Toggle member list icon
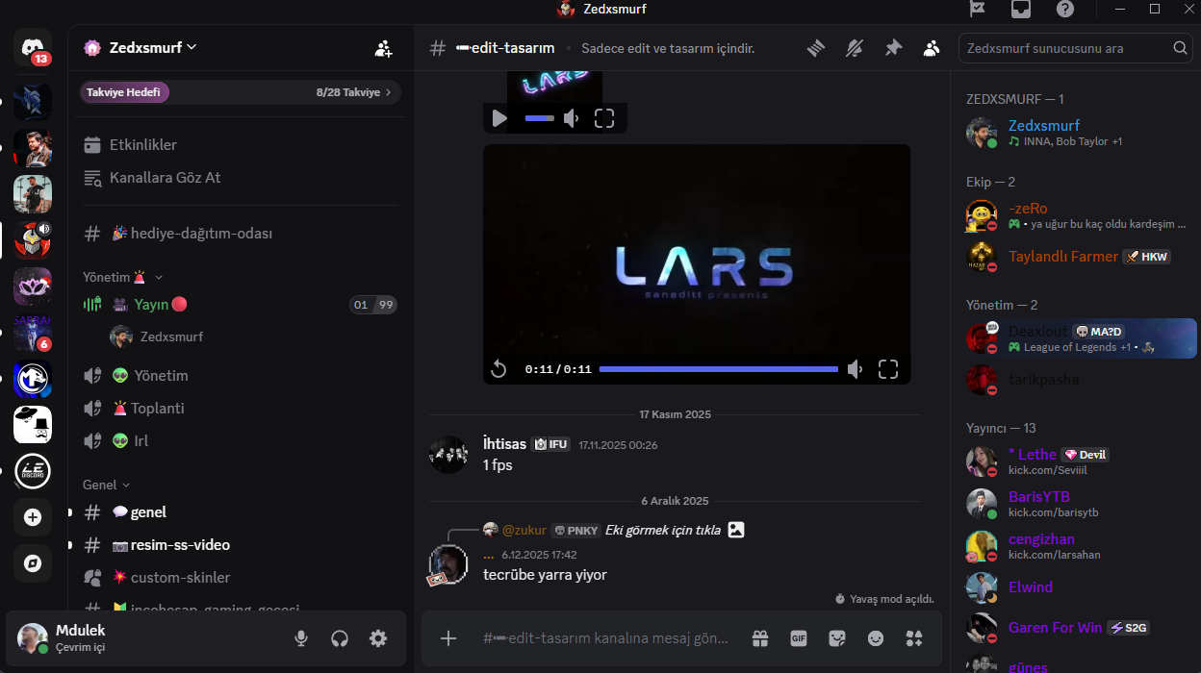This screenshot has height=673, width=1201. [x=931, y=48]
